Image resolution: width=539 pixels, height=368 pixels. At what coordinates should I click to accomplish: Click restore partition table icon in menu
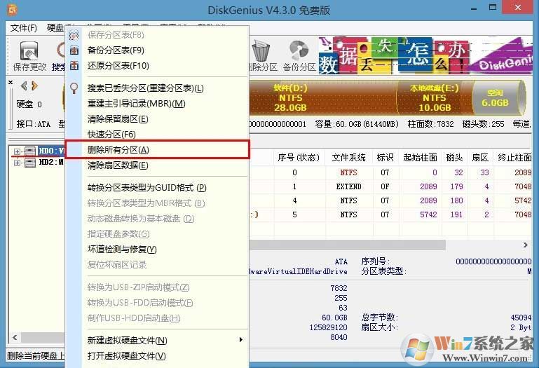pyautogui.click(x=74, y=66)
